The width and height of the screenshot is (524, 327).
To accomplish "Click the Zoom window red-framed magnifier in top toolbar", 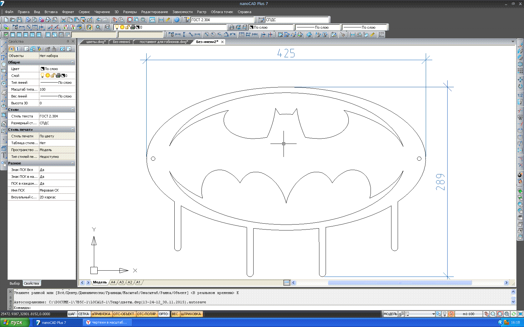I will click(x=130, y=20).
